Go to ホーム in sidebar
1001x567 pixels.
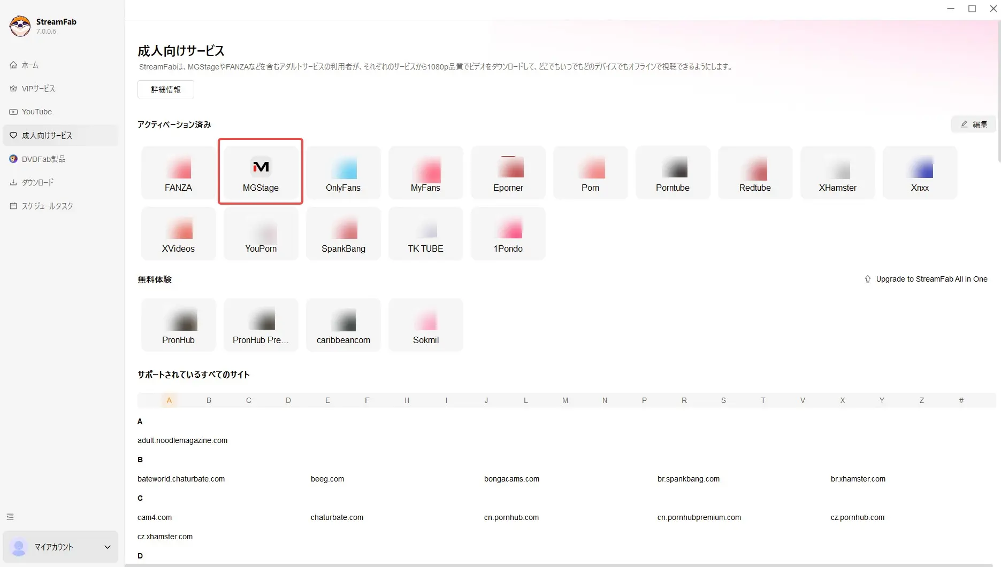coord(60,65)
